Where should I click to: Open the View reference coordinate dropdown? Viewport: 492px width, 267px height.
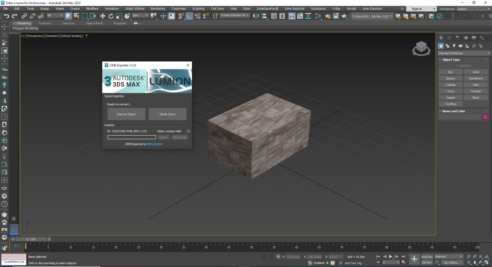(140, 15)
